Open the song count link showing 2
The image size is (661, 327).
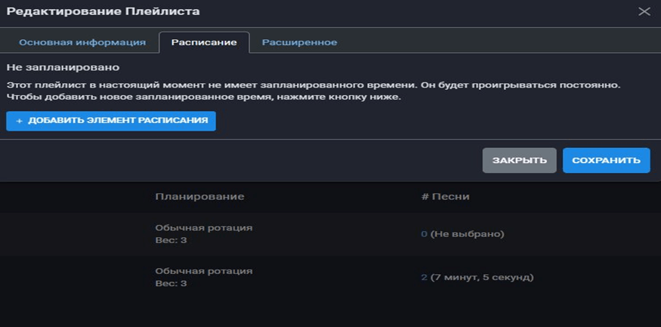(424, 277)
